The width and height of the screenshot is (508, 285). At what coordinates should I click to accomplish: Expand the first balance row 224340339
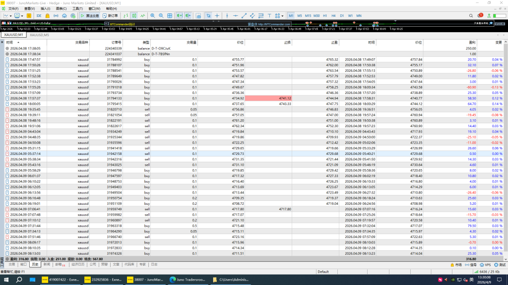coord(7,48)
